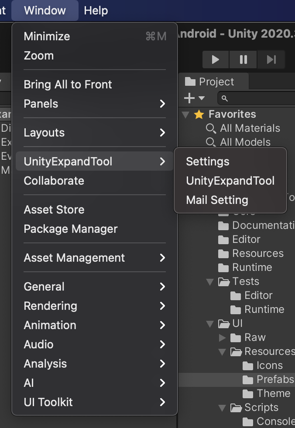Expand the UI Toolkit submenu
The image size is (295, 428).
point(95,402)
